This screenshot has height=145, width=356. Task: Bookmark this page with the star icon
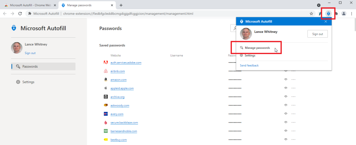[x=311, y=14]
